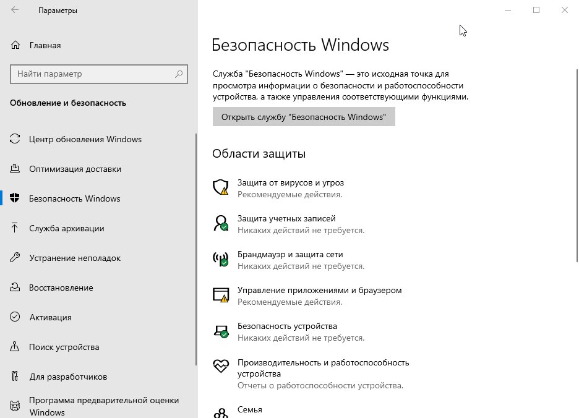Minimize the Параметры window

tap(508, 10)
